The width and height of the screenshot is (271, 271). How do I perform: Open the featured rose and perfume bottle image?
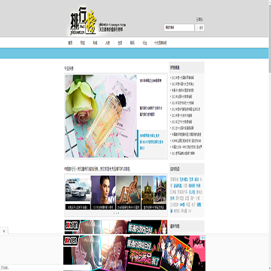(x=101, y=116)
